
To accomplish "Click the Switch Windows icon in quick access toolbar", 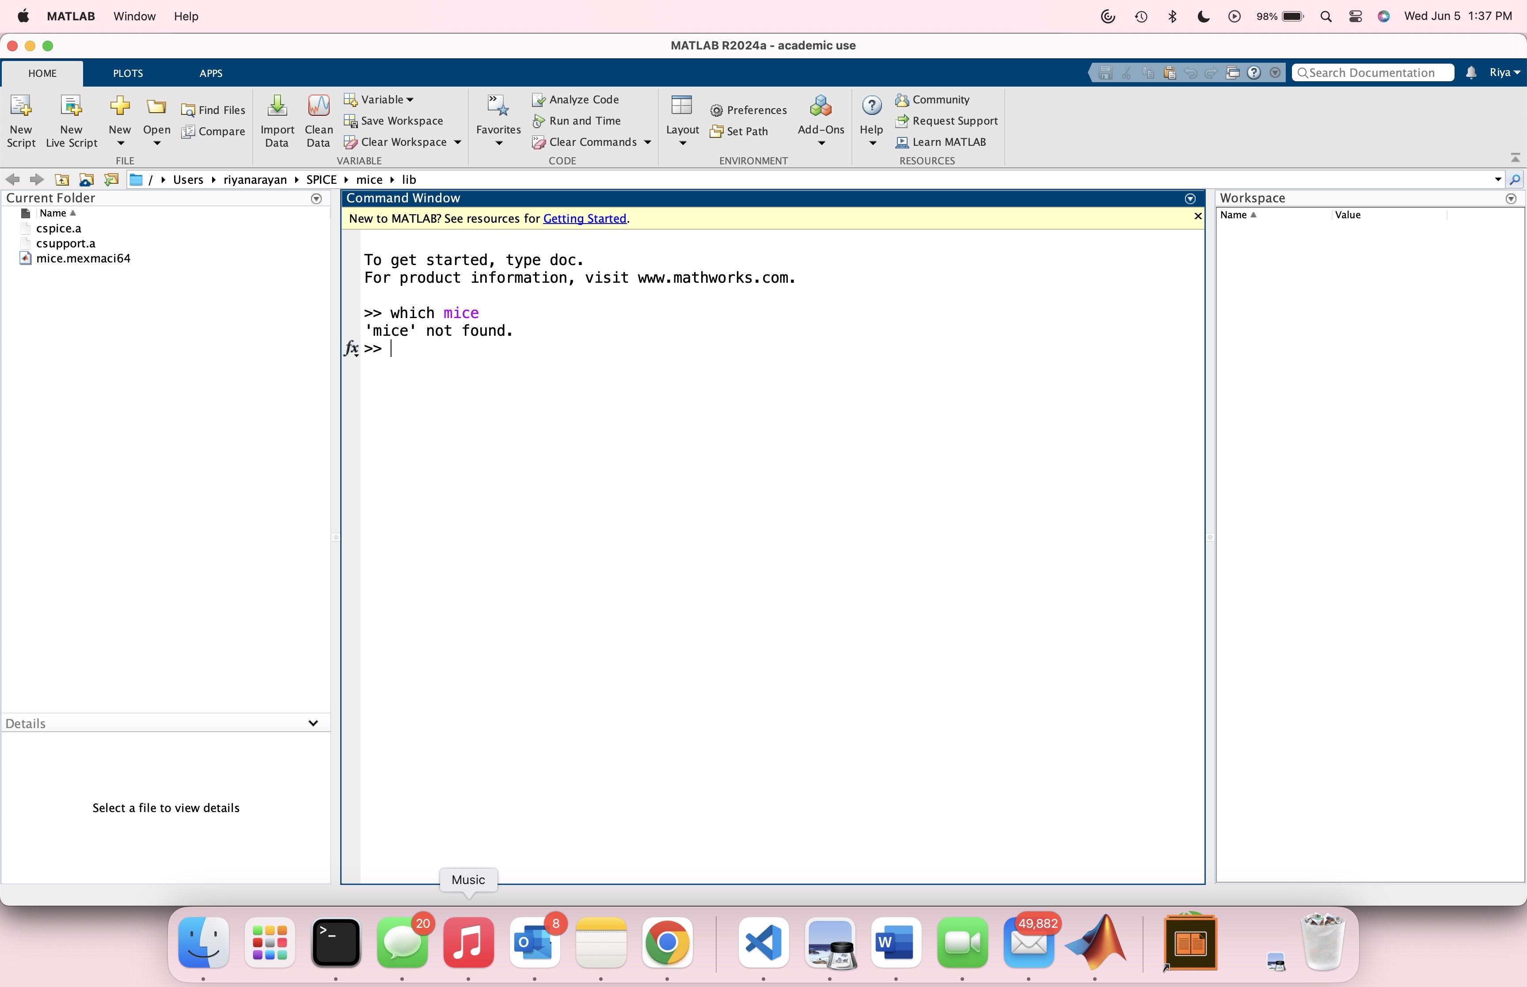I will coord(1233,73).
